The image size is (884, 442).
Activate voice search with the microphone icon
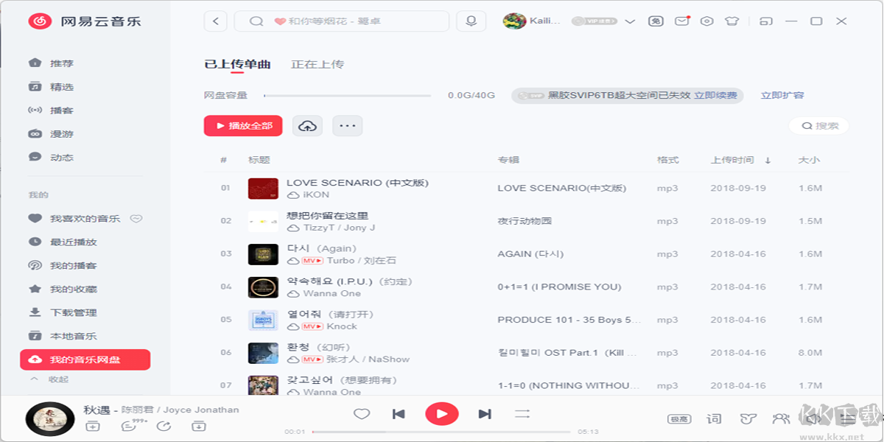[x=471, y=21]
